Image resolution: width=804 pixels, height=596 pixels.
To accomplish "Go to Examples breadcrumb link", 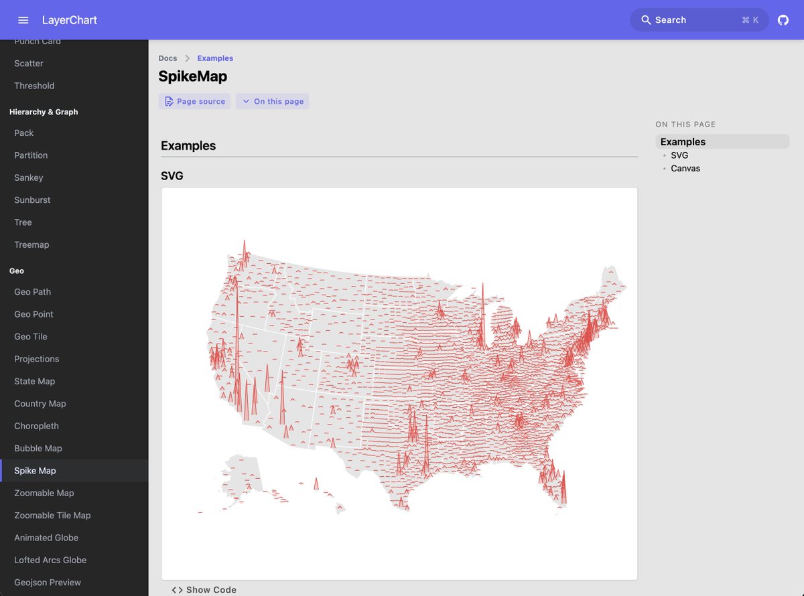I will [215, 58].
